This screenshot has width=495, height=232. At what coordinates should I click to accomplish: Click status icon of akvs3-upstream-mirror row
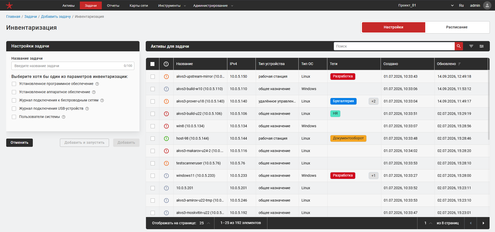tap(166, 77)
